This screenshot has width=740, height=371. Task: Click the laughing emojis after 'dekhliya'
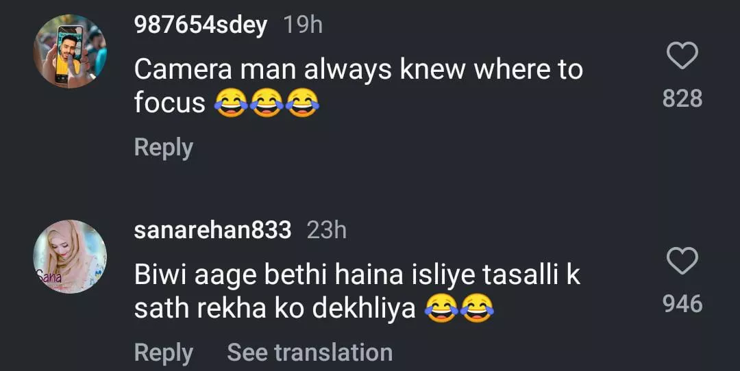(459, 310)
